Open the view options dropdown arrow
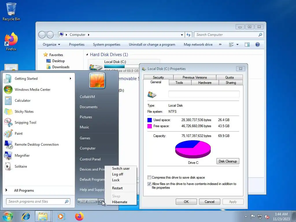This screenshot has height=222, width=296. click(238, 45)
